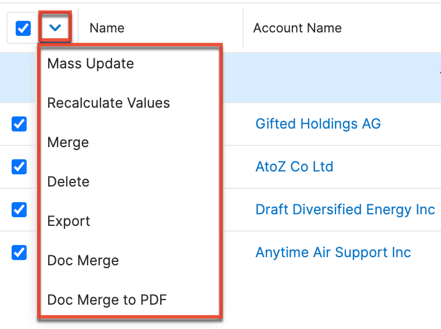
Task: Click Doc Merge to PDF
Action: (x=107, y=300)
